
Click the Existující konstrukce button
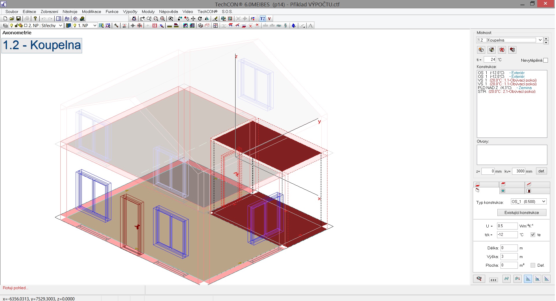tap(522, 212)
